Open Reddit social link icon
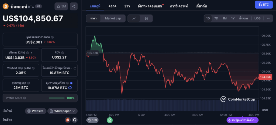 [68, 120]
